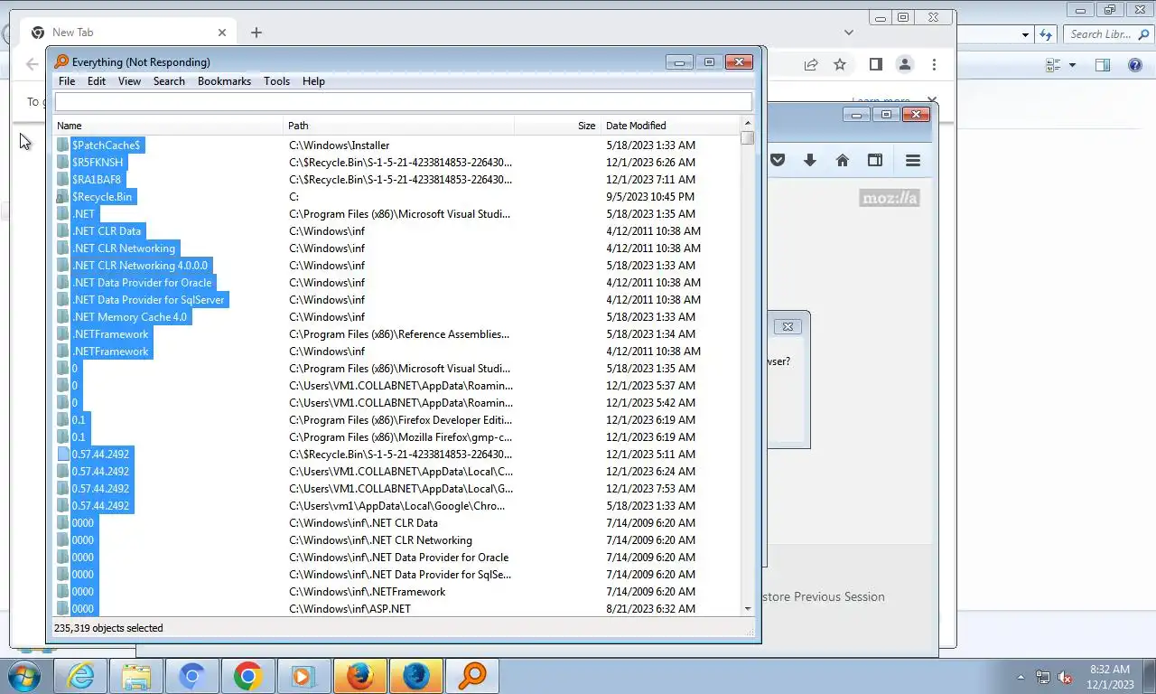Select 0000 with path C:\Windows\inf\ASP.NET
This screenshot has width=1156, height=694.
(x=83, y=609)
